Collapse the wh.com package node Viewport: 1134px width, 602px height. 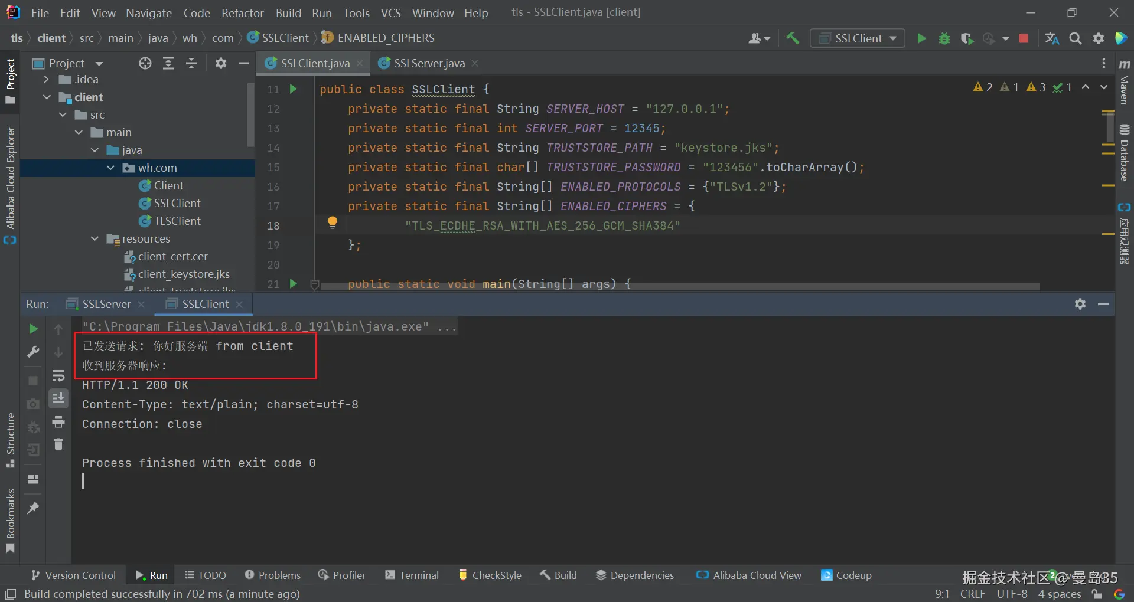click(110, 168)
